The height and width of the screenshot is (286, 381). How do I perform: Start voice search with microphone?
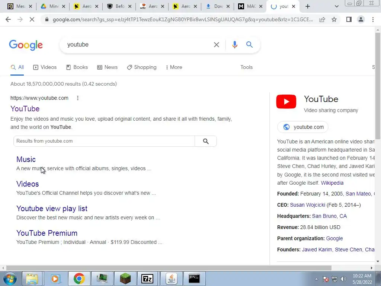(234, 45)
